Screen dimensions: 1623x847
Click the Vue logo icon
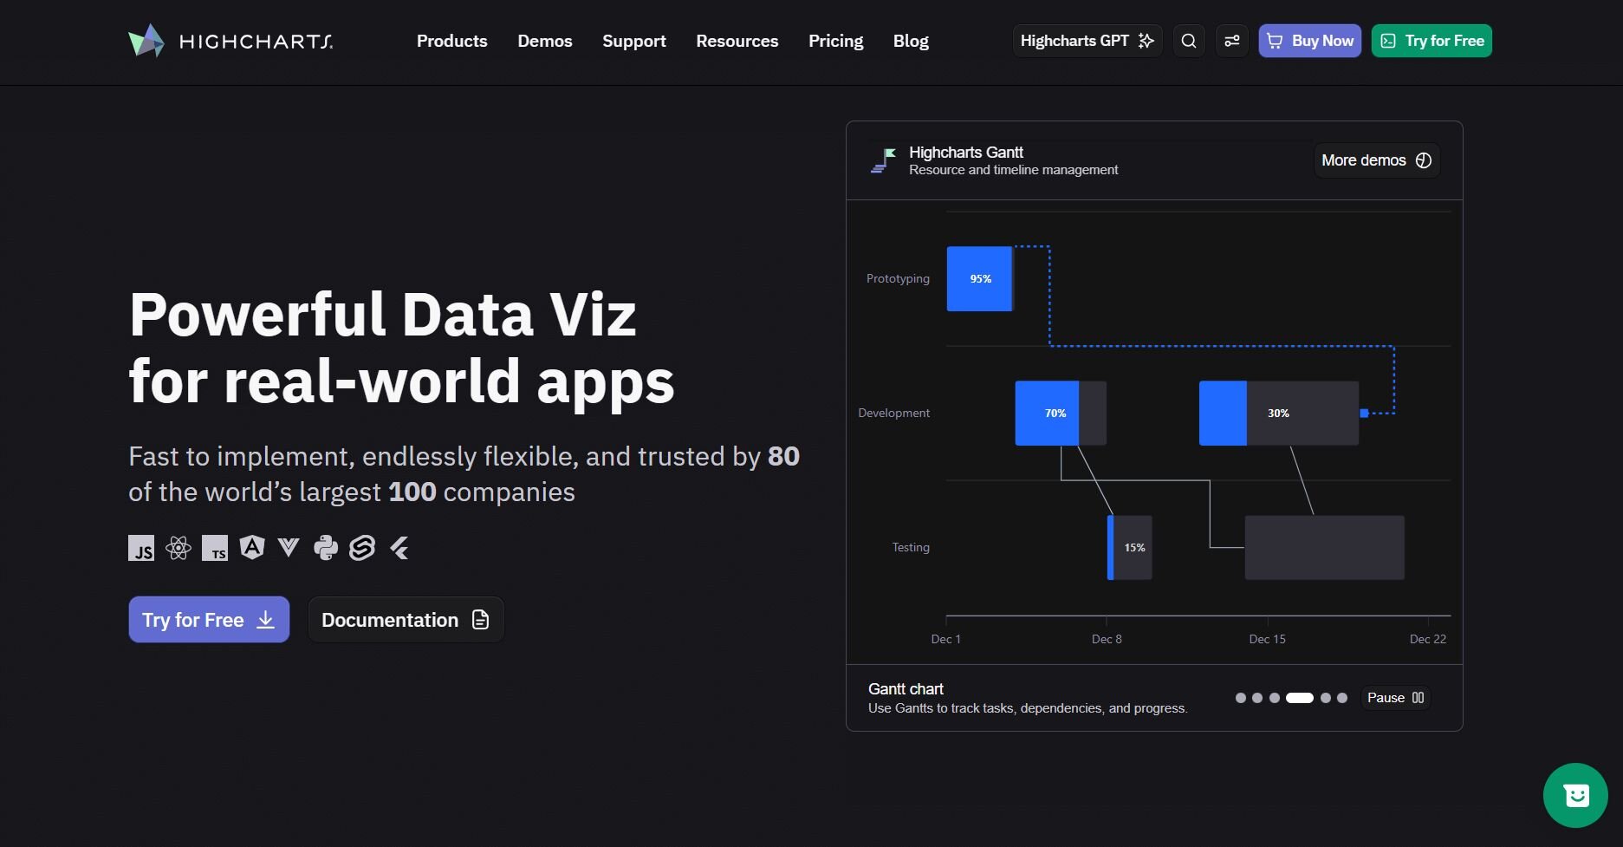coord(289,547)
